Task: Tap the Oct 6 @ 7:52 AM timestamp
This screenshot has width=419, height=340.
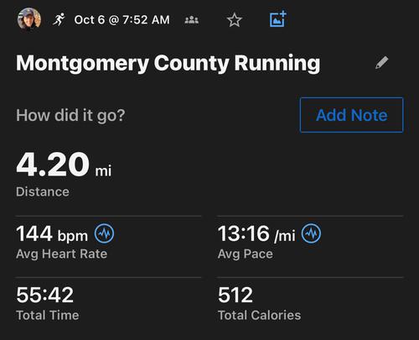Action: (x=122, y=20)
